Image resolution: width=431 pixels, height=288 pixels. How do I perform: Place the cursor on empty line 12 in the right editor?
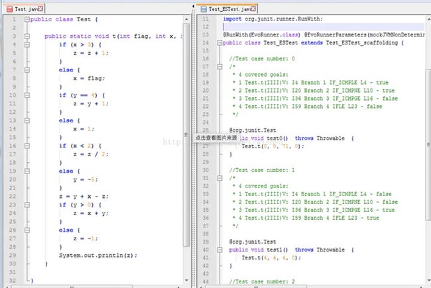(324, 27)
